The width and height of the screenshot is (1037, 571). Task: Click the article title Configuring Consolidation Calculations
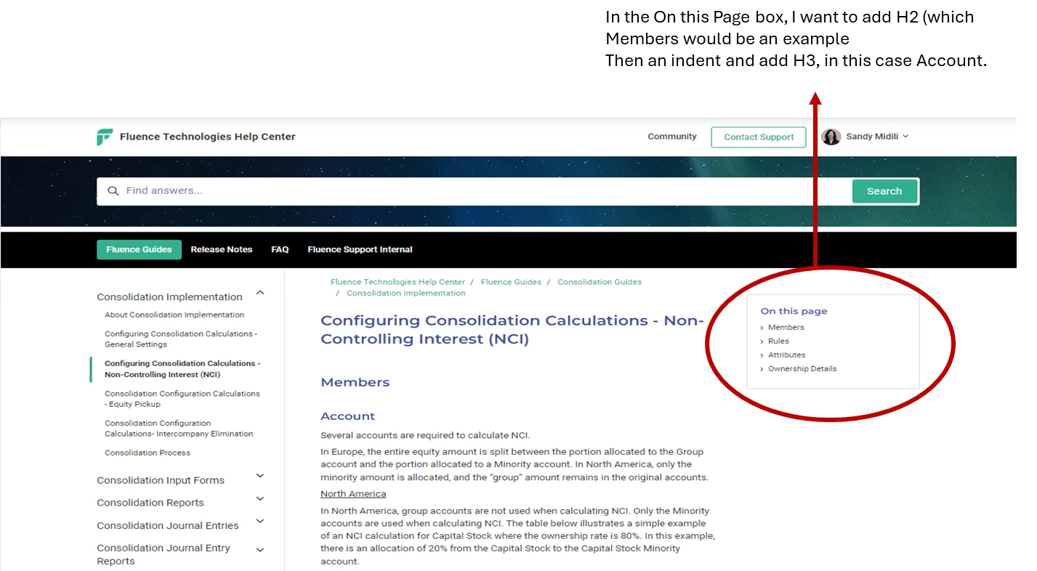point(512,330)
